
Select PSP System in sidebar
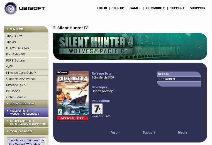26,60
